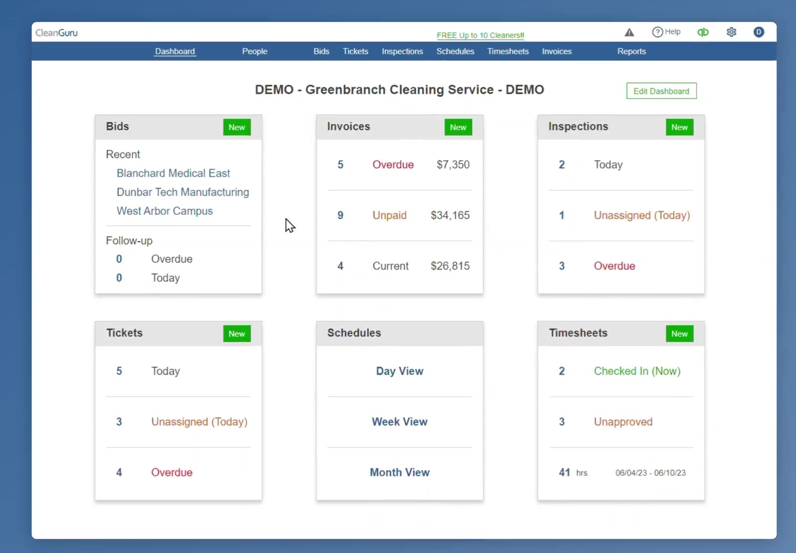Open schedule Month View
The image size is (796, 553).
(399, 472)
